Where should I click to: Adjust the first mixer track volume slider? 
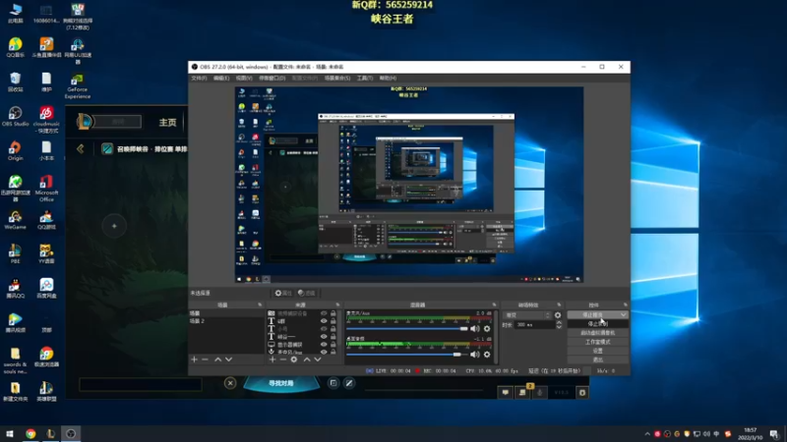point(407,329)
